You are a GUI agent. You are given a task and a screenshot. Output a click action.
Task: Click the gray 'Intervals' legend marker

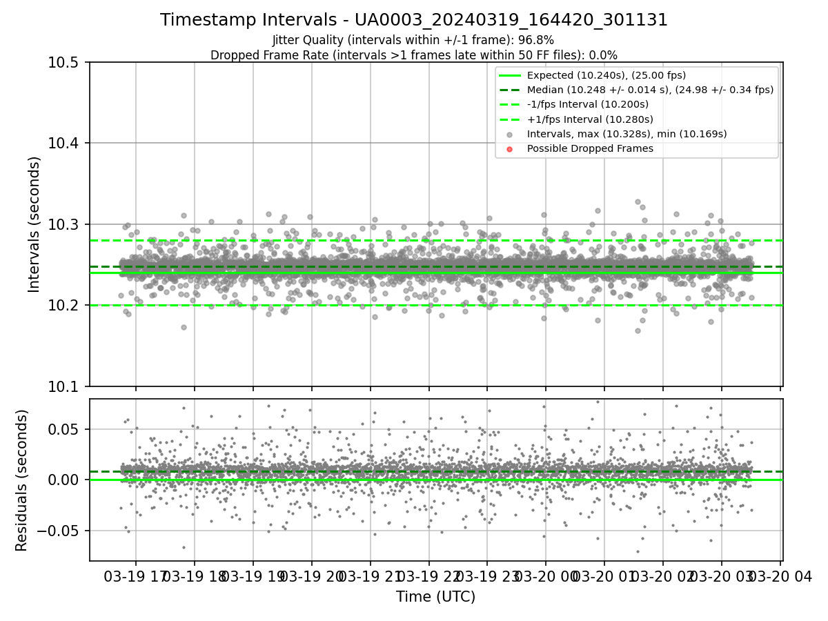click(509, 135)
